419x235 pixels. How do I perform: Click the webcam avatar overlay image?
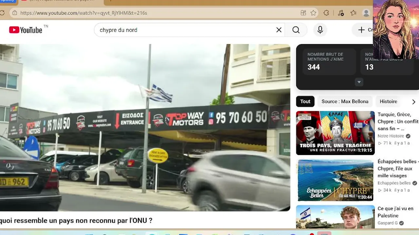point(396,29)
